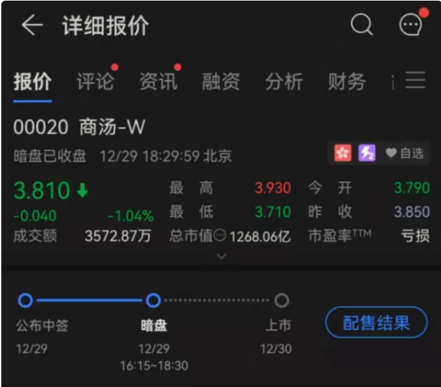Tap the 详细报价 page title
The image size is (441, 387).
pyautogui.click(x=106, y=25)
